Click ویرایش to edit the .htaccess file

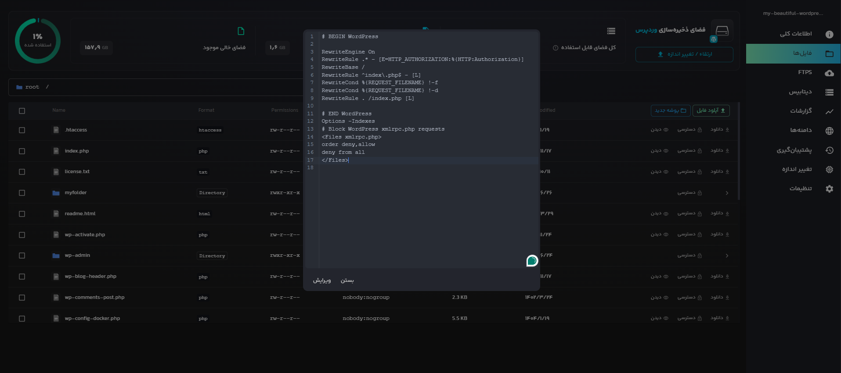pyautogui.click(x=322, y=281)
